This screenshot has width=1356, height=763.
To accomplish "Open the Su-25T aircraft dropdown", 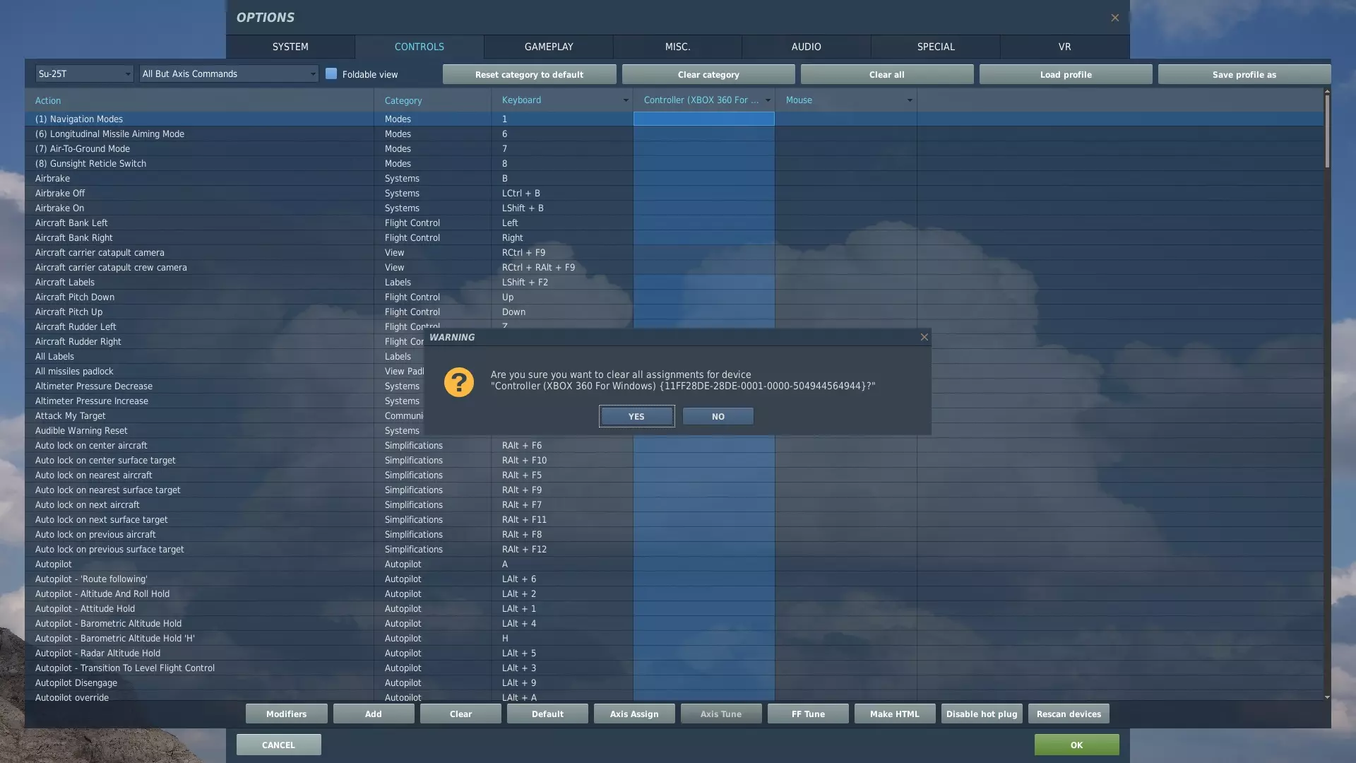I will coord(84,73).
